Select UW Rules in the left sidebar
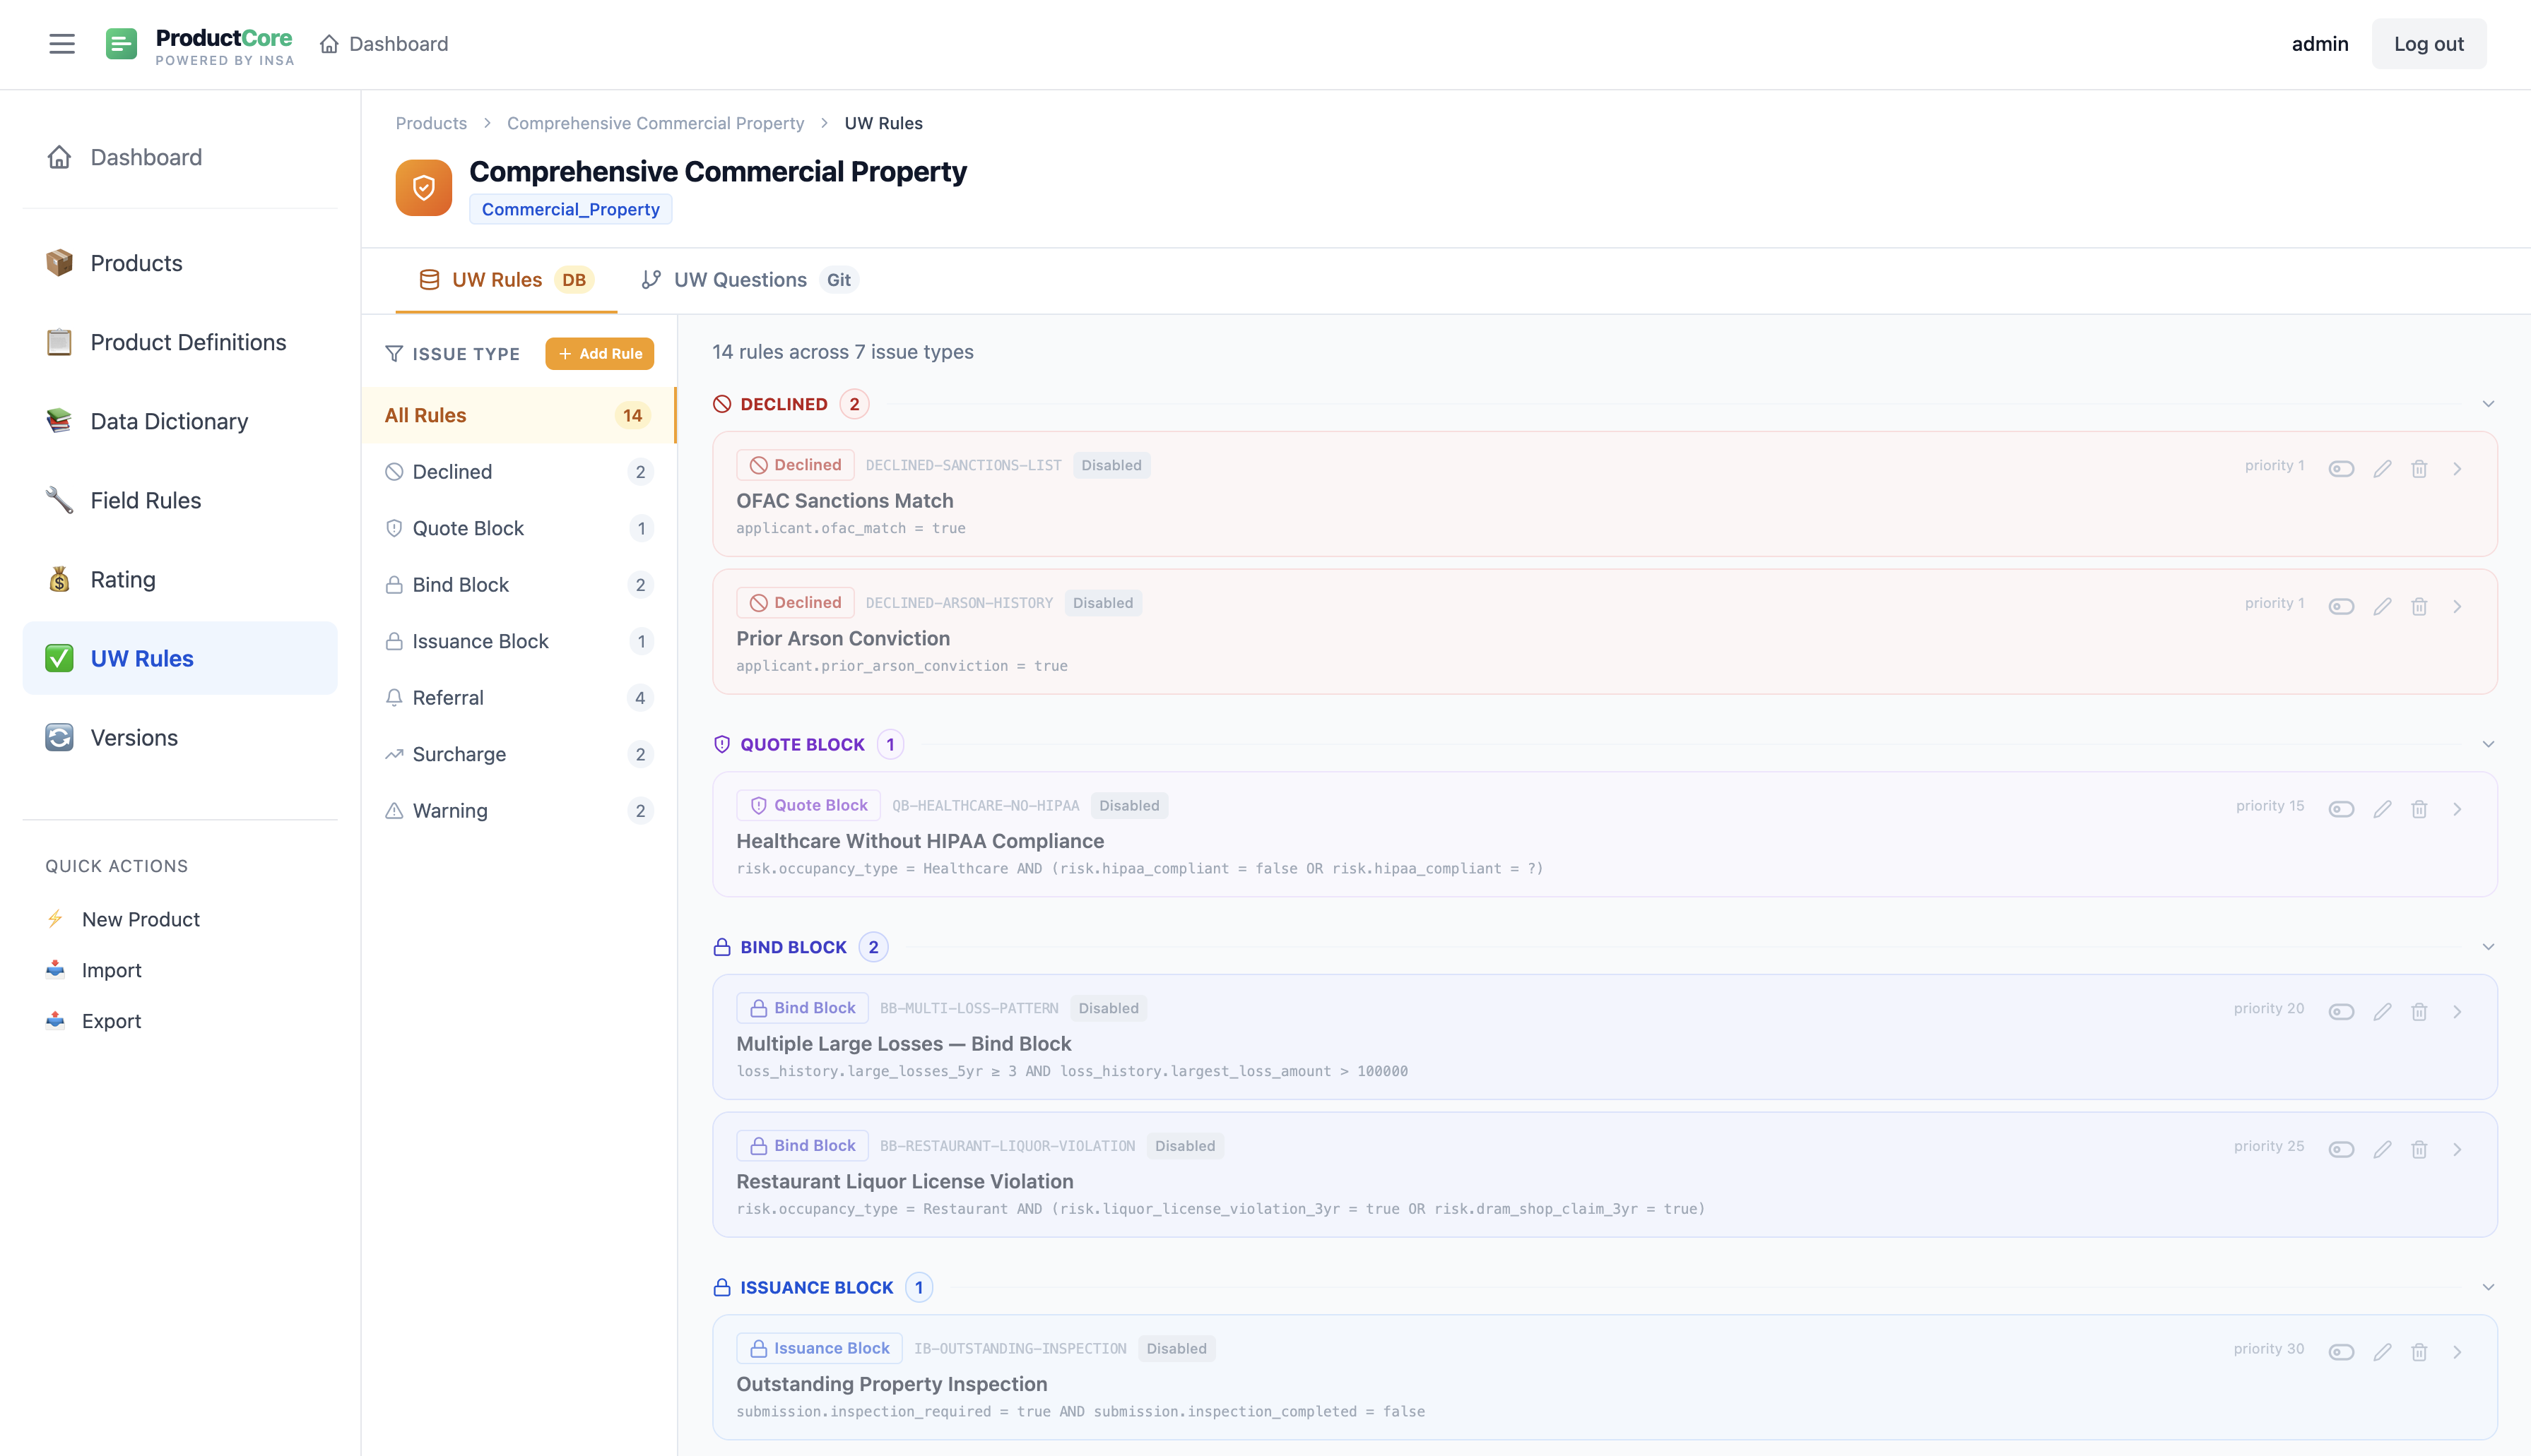 click(180, 658)
